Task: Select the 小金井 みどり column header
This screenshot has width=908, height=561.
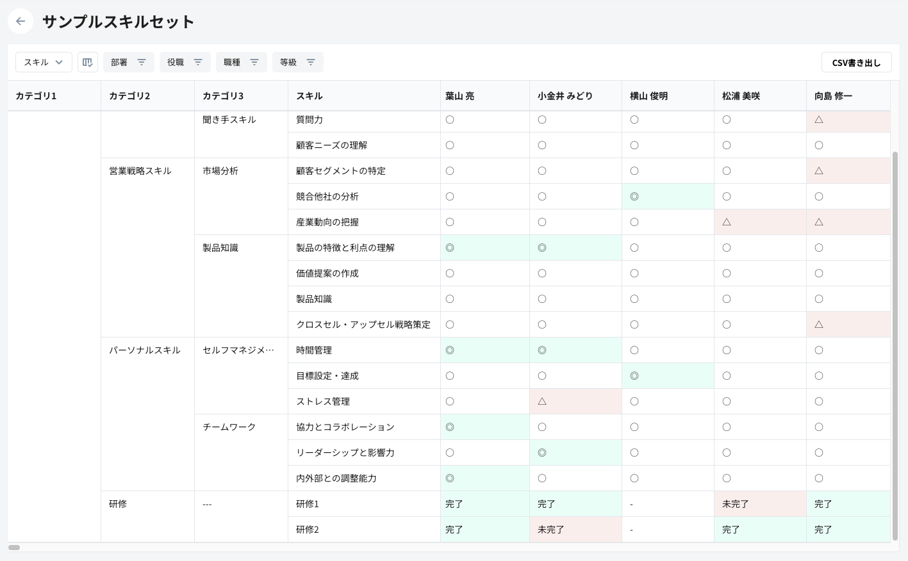Action: [565, 96]
